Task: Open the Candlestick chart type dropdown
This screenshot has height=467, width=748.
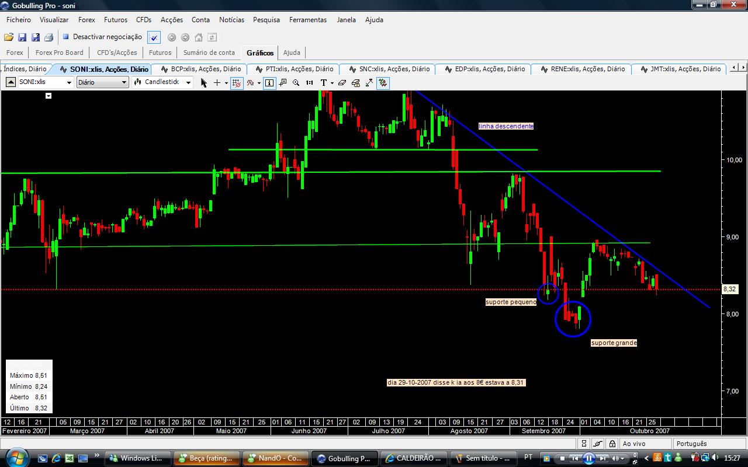Action: click(x=188, y=82)
